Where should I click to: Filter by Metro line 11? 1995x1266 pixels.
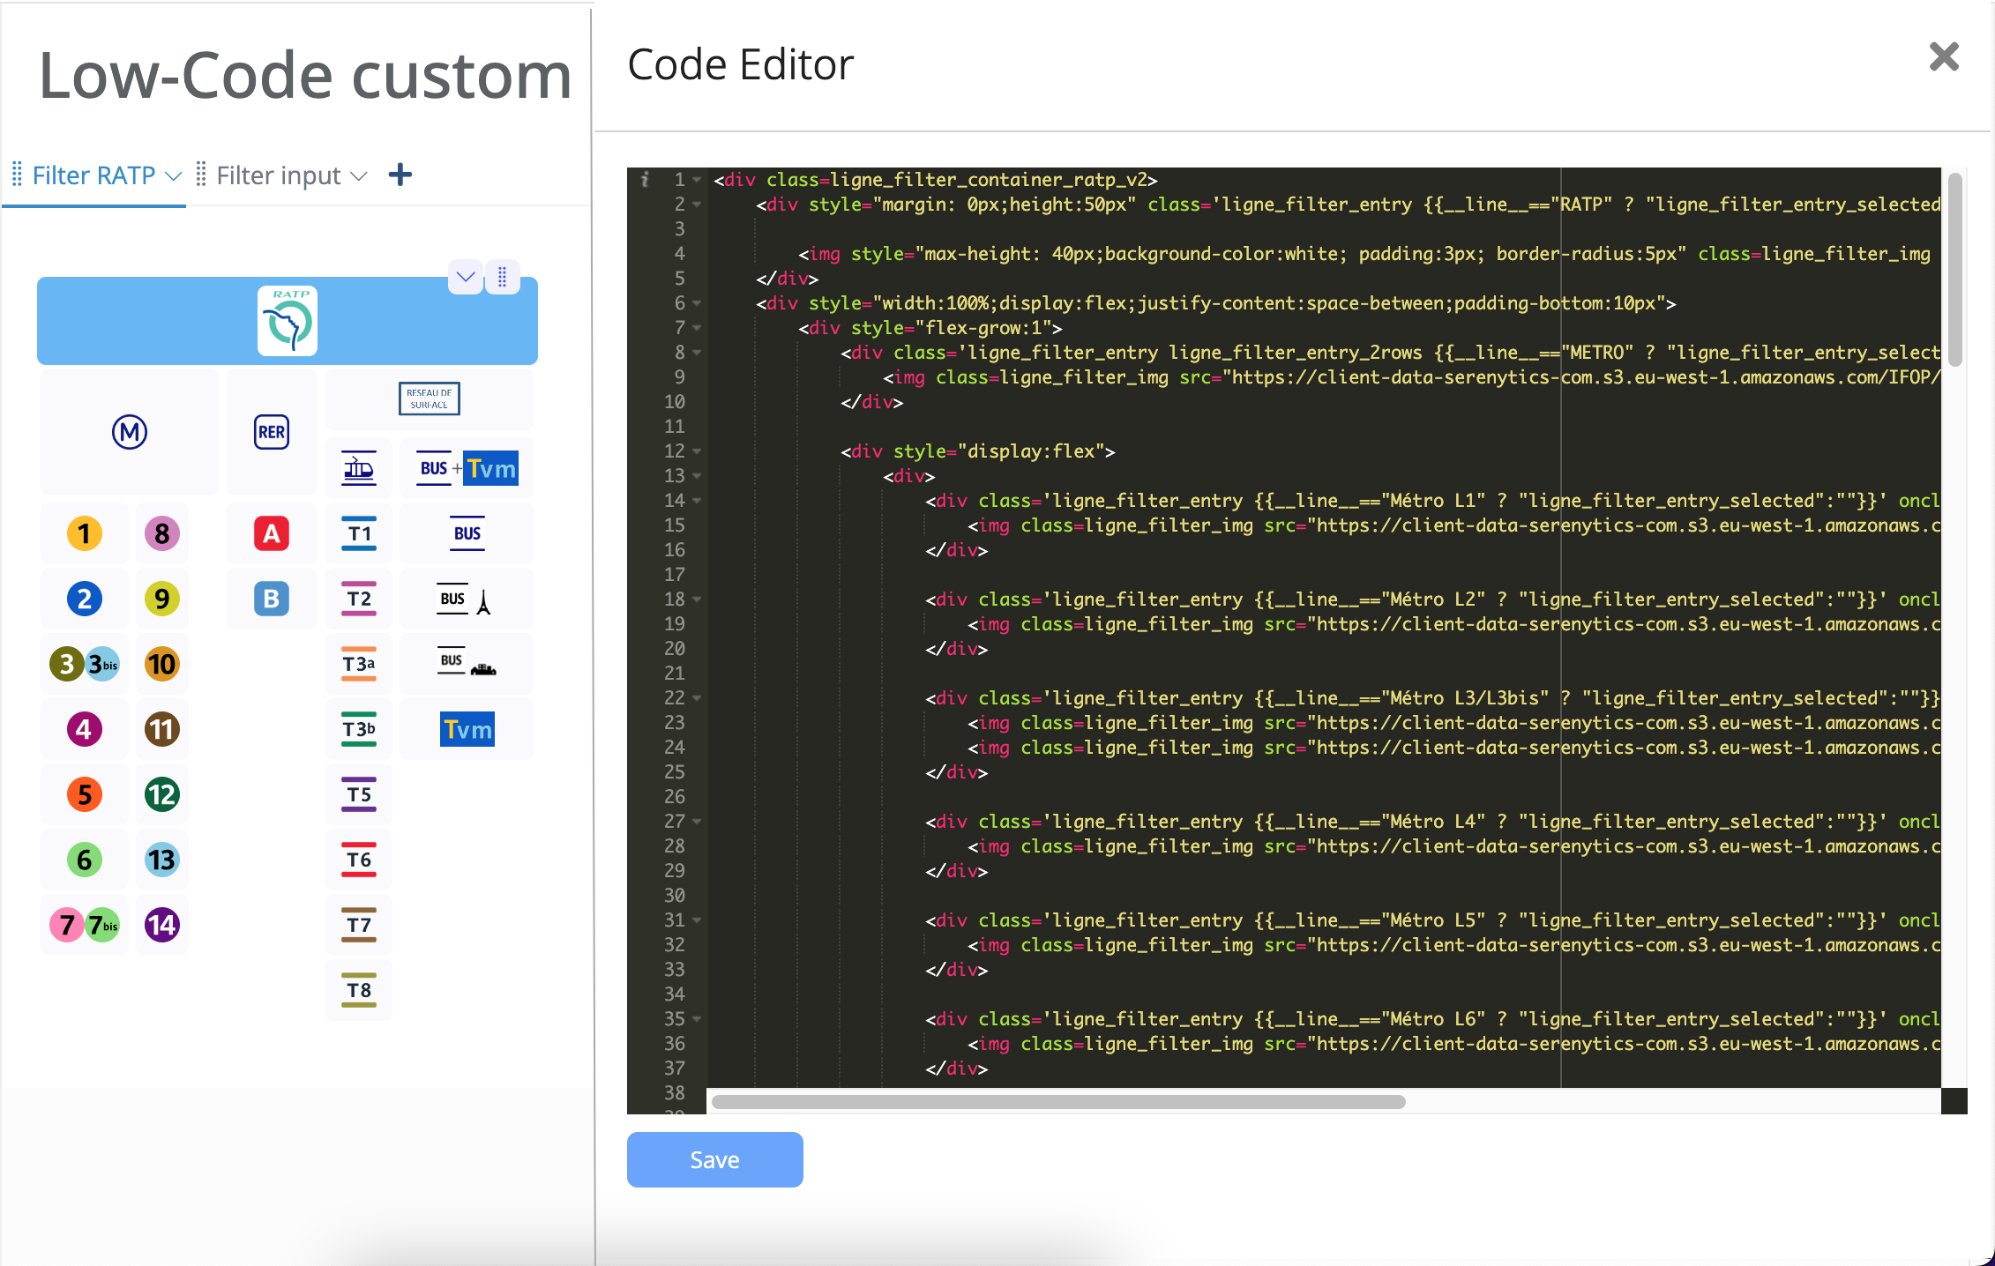click(x=162, y=729)
